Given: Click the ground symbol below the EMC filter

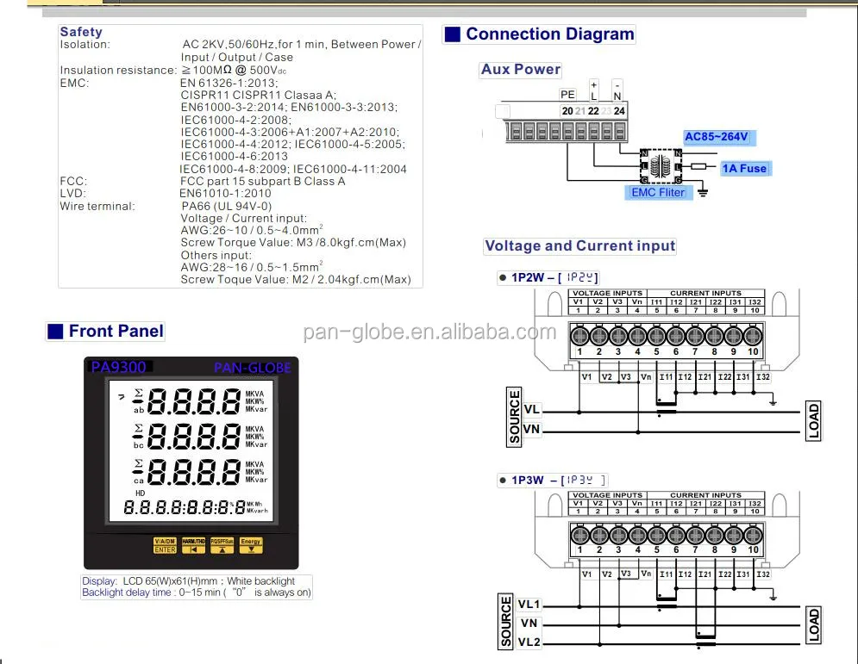Looking at the screenshot, I should 701,191.
